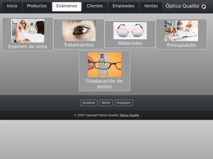Open the Materiales sunglasses image
The image size is (213, 159).
tap(130, 31)
